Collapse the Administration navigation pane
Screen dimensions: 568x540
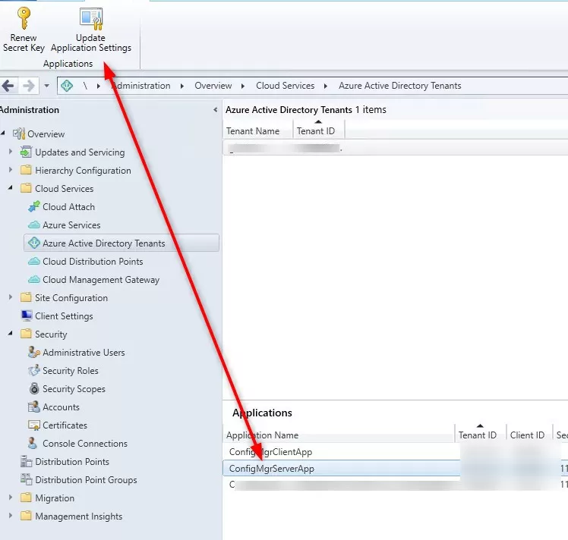215,109
